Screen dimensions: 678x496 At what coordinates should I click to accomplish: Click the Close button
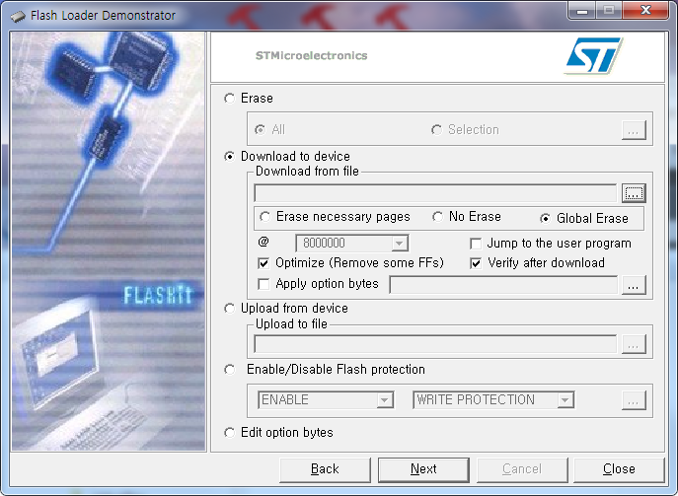pyautogui.click(x=619, y=469)
